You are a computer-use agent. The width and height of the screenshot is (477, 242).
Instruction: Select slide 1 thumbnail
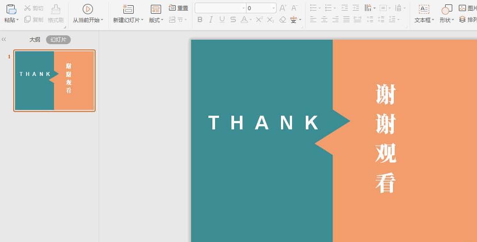coord(54,81)
